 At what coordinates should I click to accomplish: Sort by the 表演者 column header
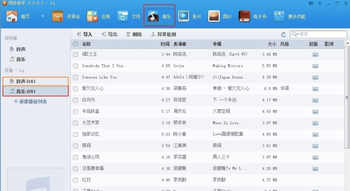click(180, 44)
